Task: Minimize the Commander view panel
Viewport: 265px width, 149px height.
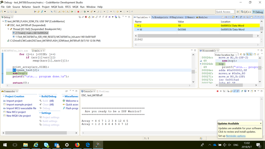Action: (x=73, y=91)
